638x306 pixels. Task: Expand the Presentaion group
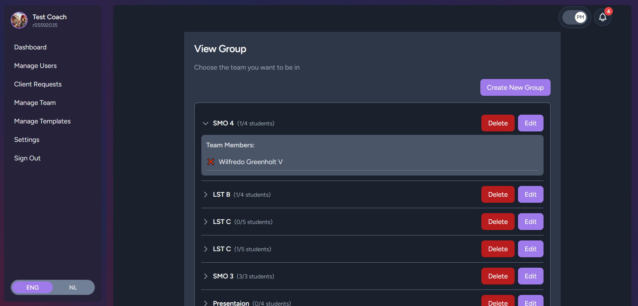click(x=205, y=302)
